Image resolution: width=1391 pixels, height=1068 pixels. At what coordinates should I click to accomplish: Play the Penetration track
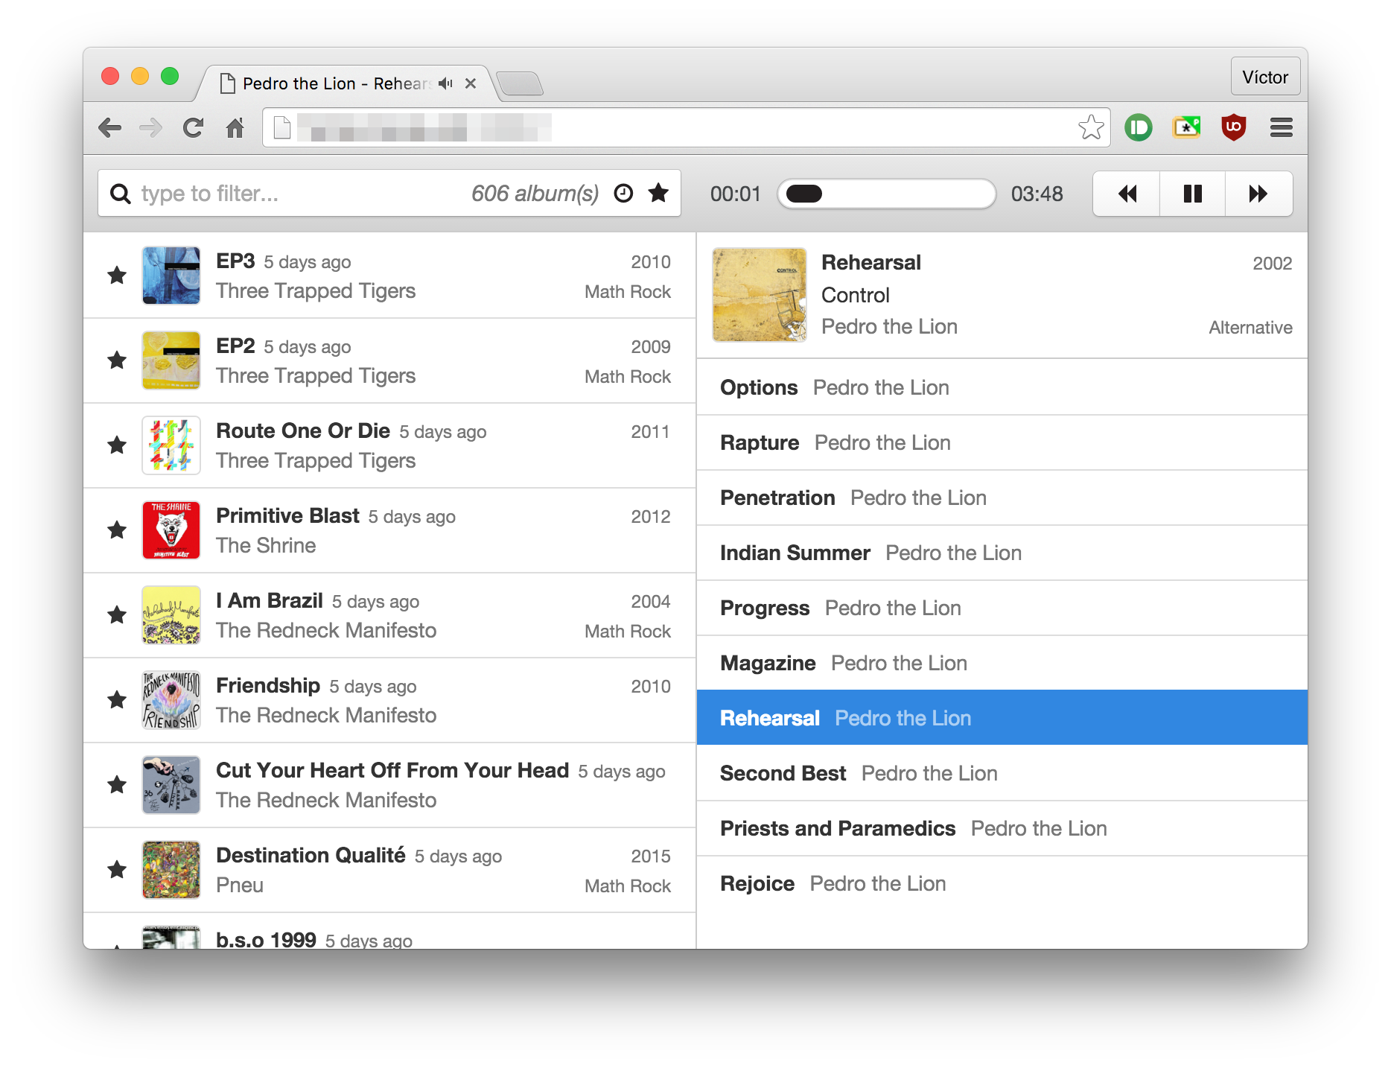1002,498
